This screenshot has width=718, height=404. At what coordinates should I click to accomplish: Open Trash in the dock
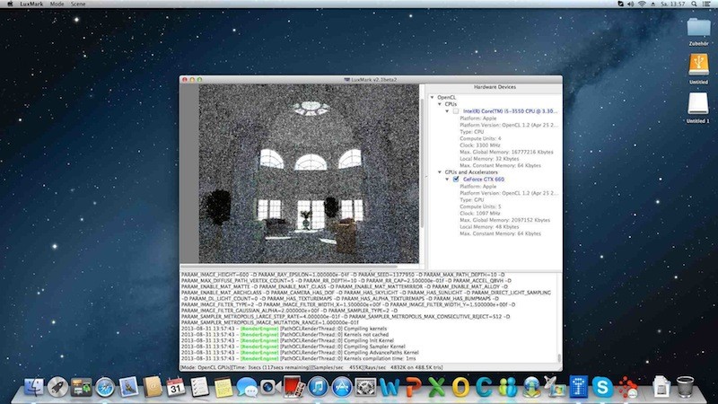coord(685,387)
